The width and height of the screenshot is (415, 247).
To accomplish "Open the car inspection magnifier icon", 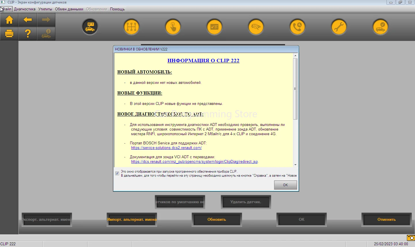I will [256, 27].
